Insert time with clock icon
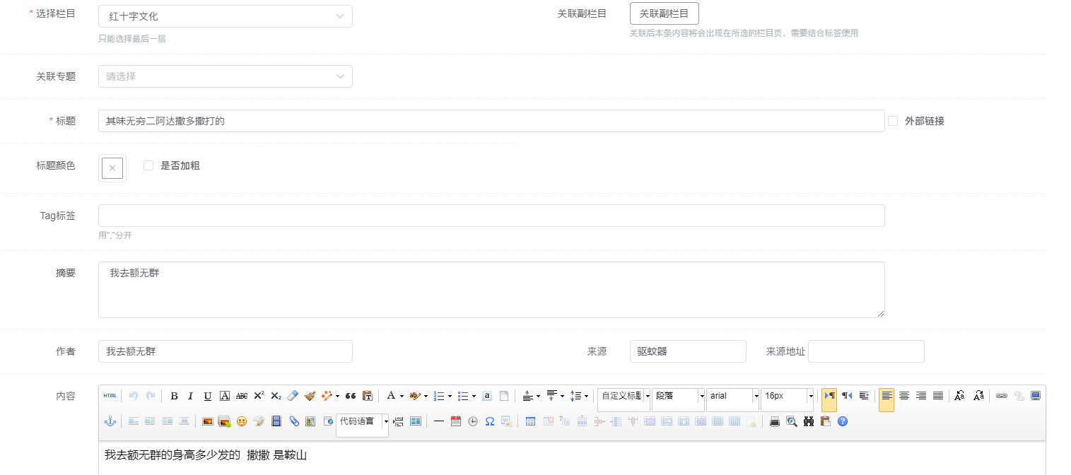 (472, 421)
